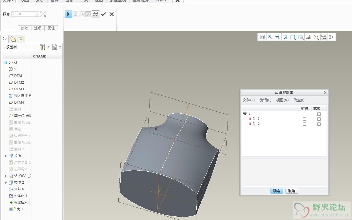
Task: Click the 取消 button in troubleshooter
Action: (x=292, y=191)
